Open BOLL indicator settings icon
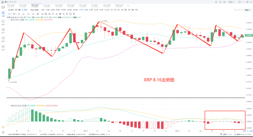The width and height of the screenshot is (253, 137). (x=20, y=20)
